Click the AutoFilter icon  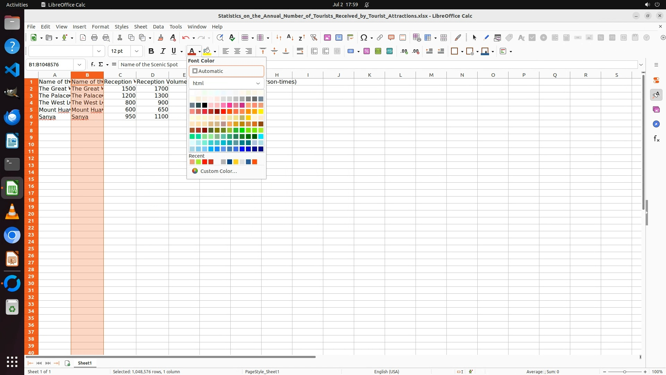click(314, 37)
